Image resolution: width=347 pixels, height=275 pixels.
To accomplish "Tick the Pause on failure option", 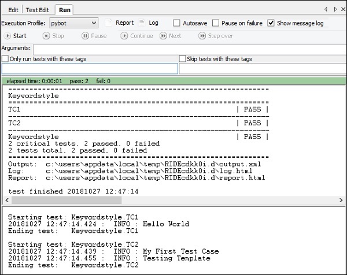I will 216,23.
